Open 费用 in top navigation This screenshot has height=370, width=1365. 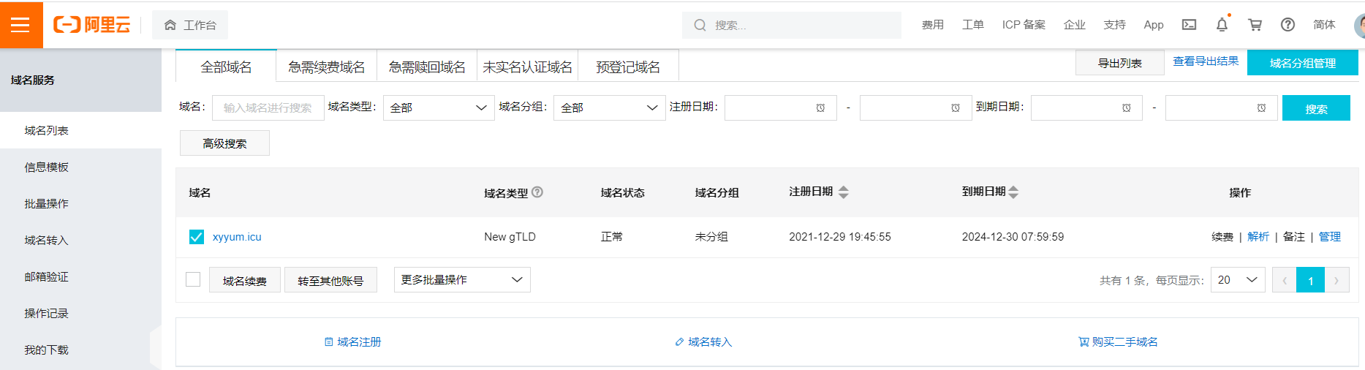(x=933, y=25)
